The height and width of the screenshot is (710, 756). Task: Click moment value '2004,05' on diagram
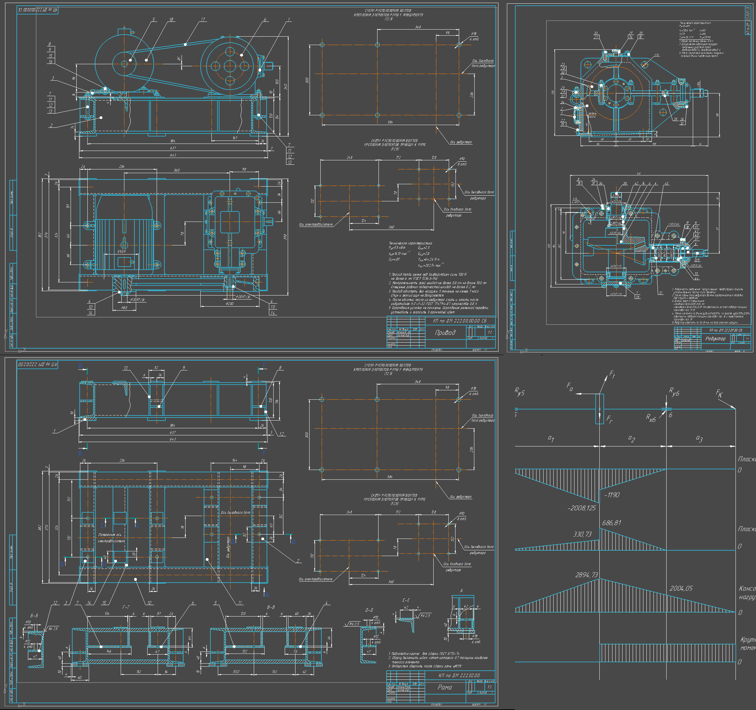click(x=681, y=588)
